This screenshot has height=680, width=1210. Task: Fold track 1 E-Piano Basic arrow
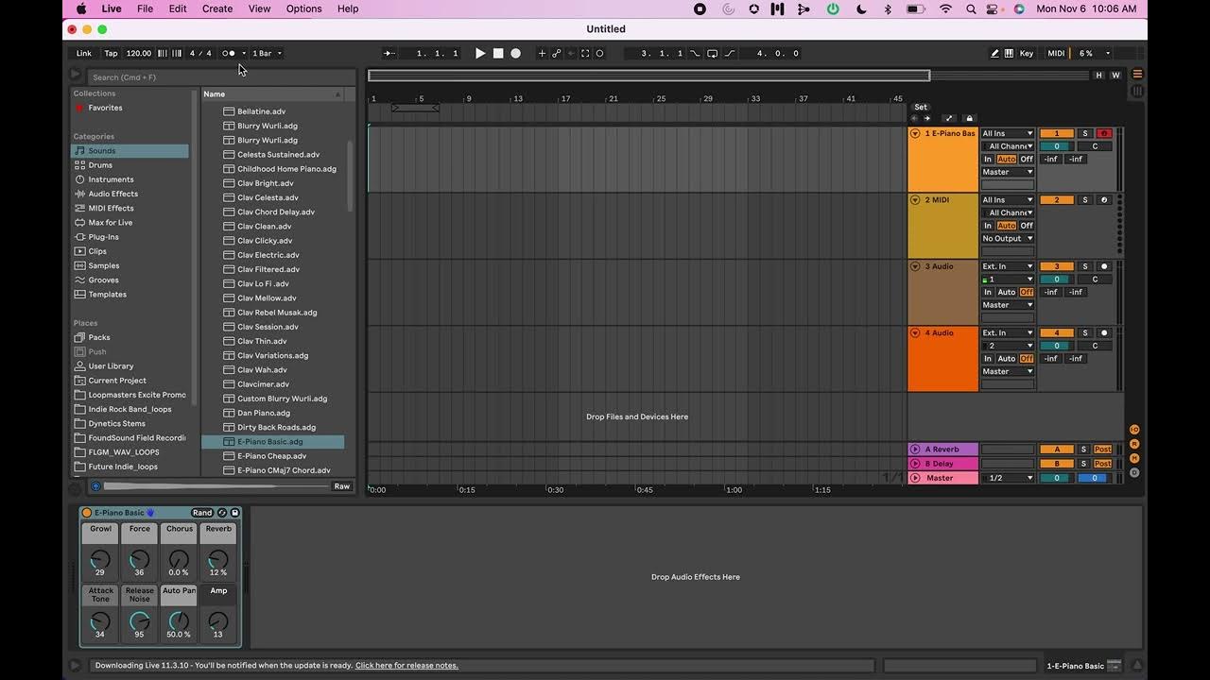pos(915,133)
